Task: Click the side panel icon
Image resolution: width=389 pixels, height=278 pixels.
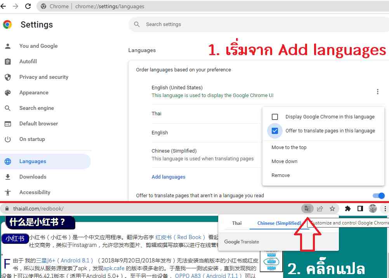Action: pyautogui.click(x=360, y=208)
